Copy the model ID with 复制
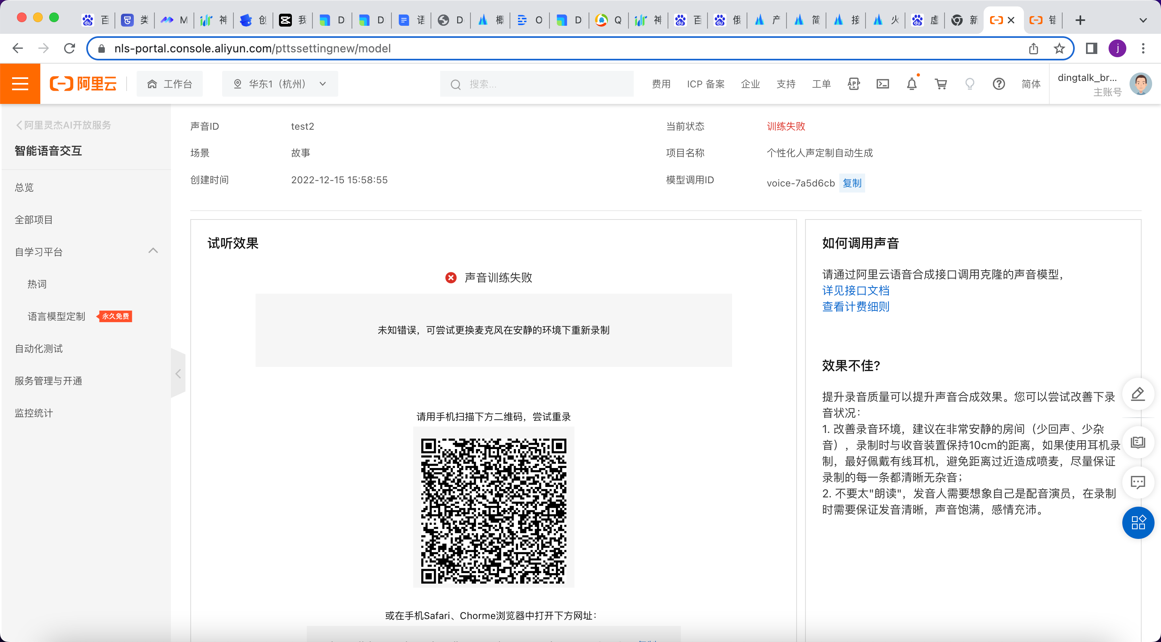The image size is (1161, 642). [x=852, y=183]
